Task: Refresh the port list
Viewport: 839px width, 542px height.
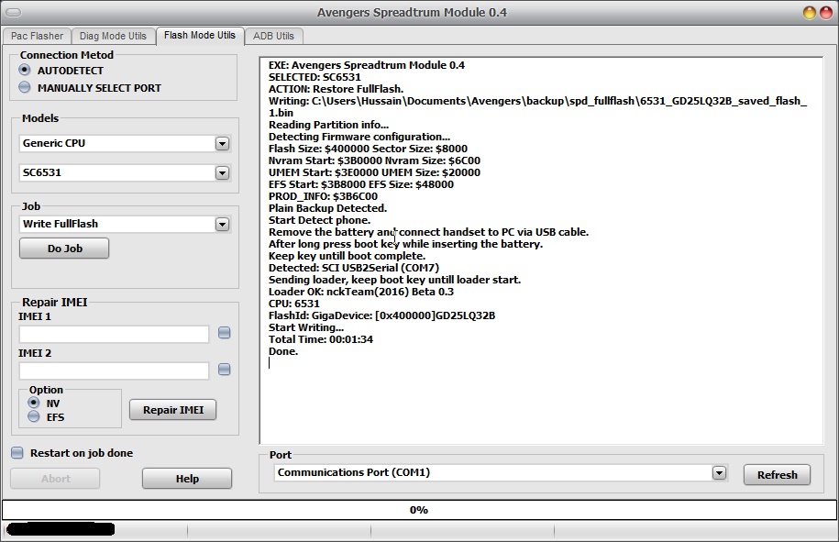Action: tap(777, 474)
